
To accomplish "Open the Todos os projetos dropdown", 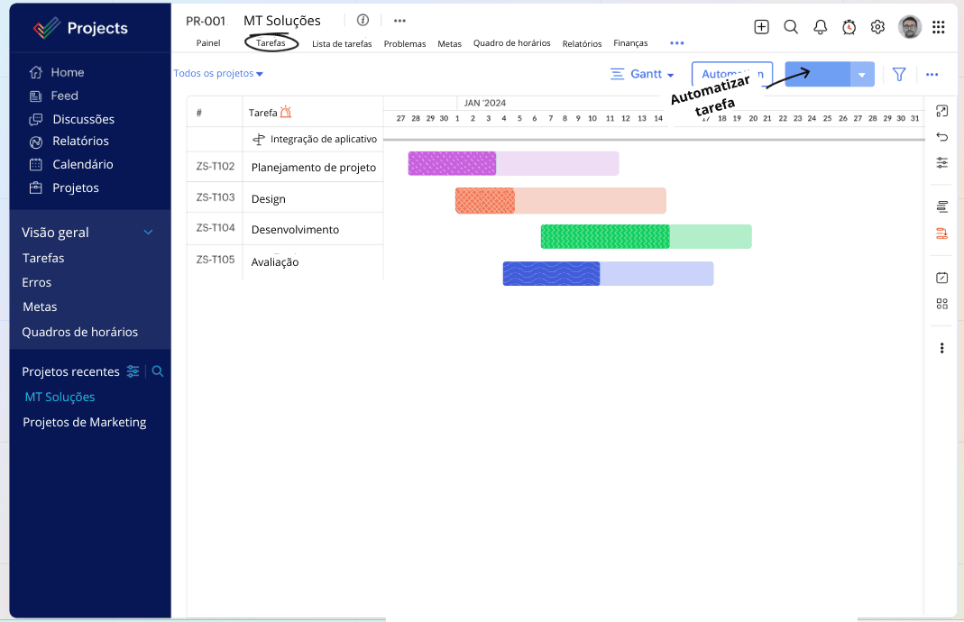I will click(218, 74).
